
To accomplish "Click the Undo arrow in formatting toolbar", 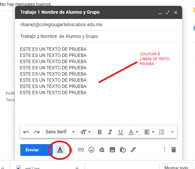I will pos(26,132).
